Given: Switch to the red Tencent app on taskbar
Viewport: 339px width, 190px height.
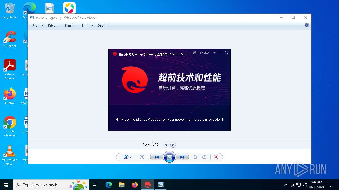Looking at the screenshot, I should [148, 185].
